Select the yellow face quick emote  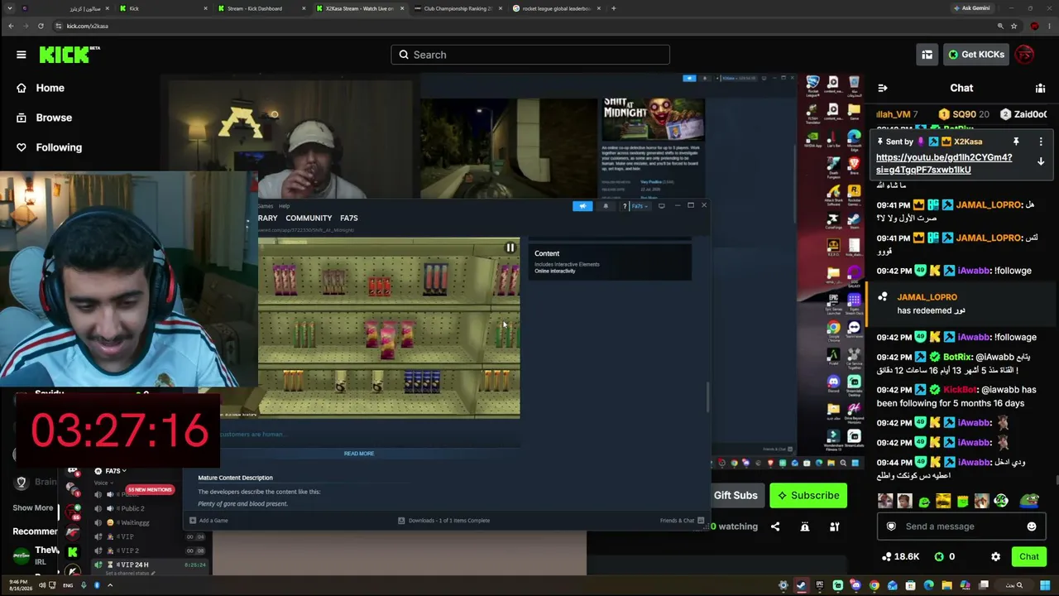[x=943, y=501]
